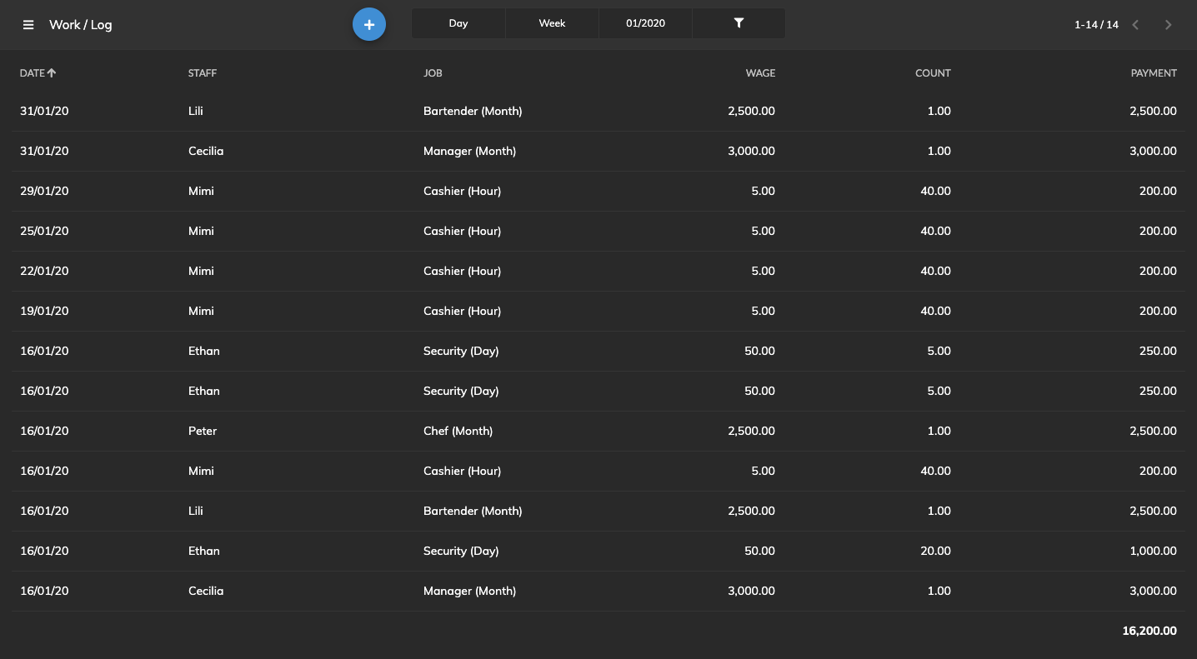Click the 200.00 payment in 19/01/20 row
The image size is (1197, 659).
click(x=1158, y=311)
